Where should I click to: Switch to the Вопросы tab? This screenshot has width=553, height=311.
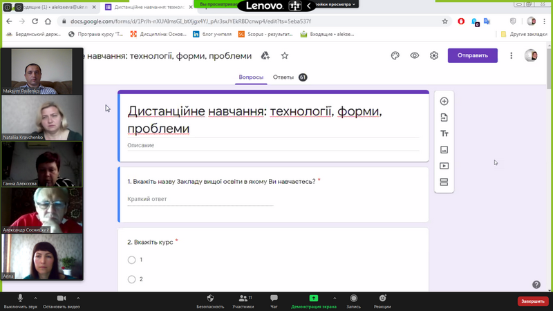[251, 77]
